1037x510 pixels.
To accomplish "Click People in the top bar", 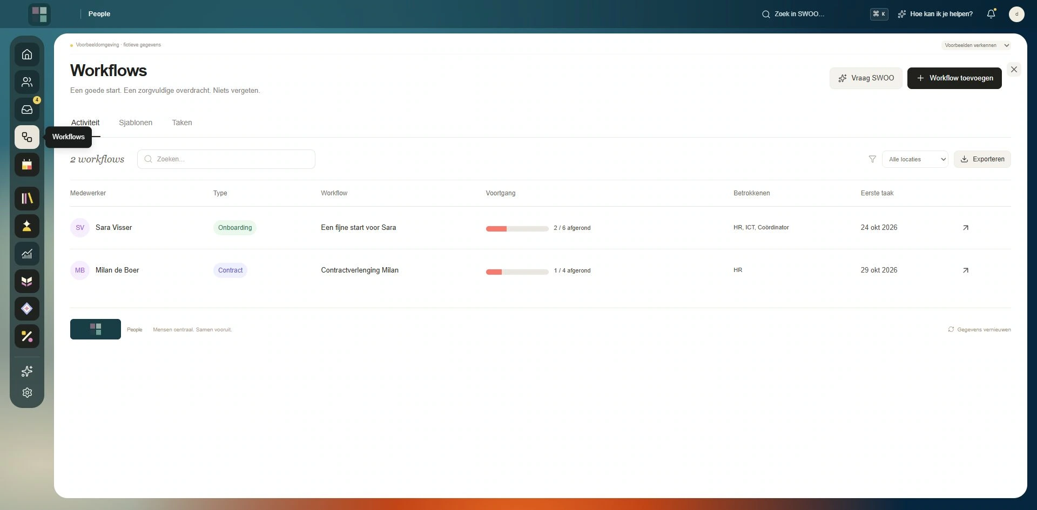I will (x=99, y=14).
